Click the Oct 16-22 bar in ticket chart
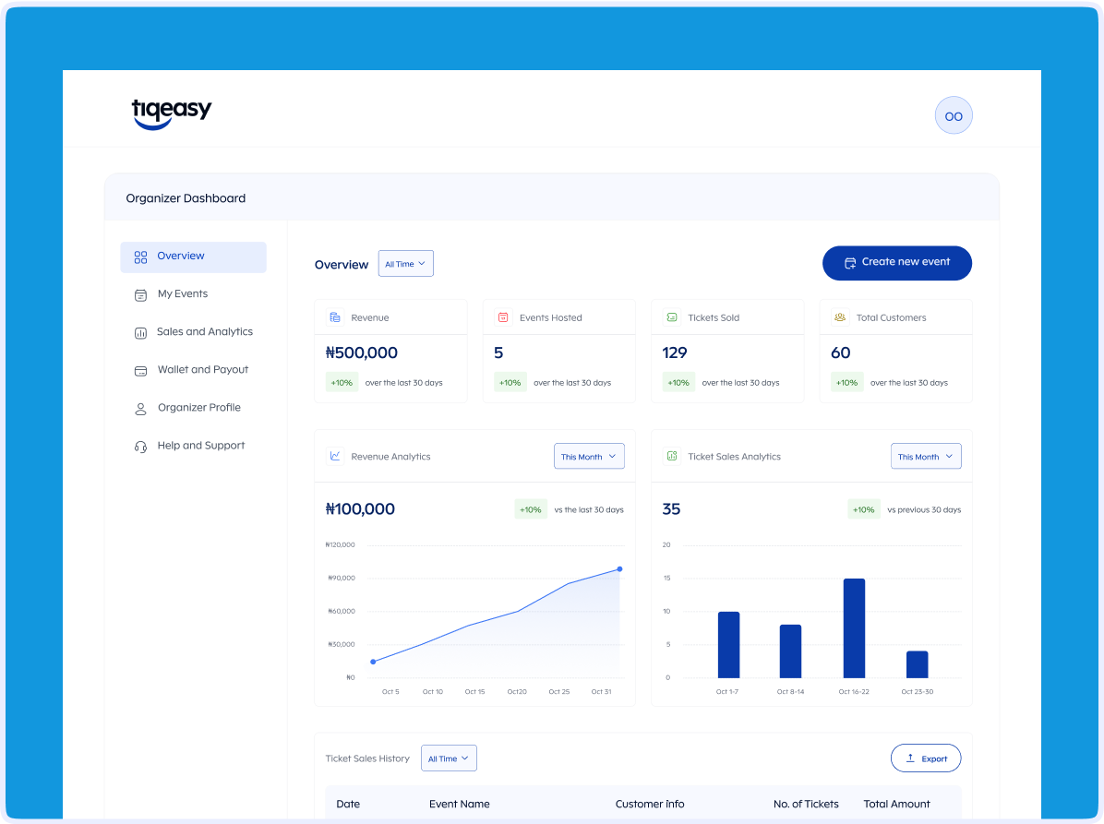 coord(854,627)
